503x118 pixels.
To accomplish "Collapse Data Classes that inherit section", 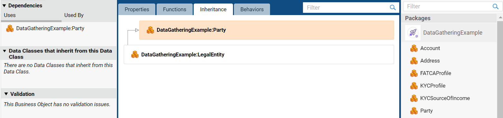I will tap(5, 51).
